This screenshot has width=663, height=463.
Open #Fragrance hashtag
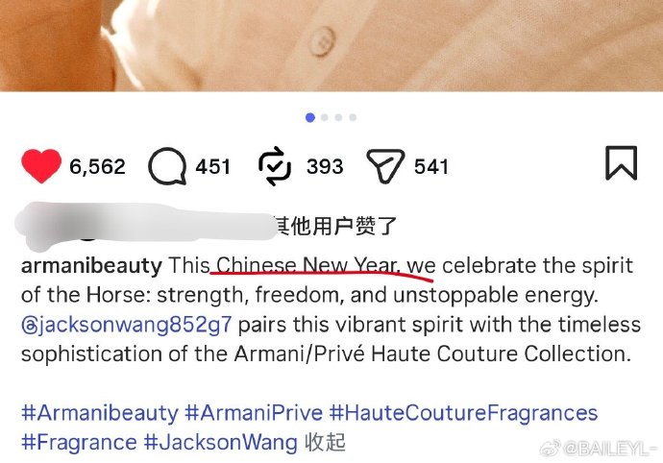pos(79,443)
